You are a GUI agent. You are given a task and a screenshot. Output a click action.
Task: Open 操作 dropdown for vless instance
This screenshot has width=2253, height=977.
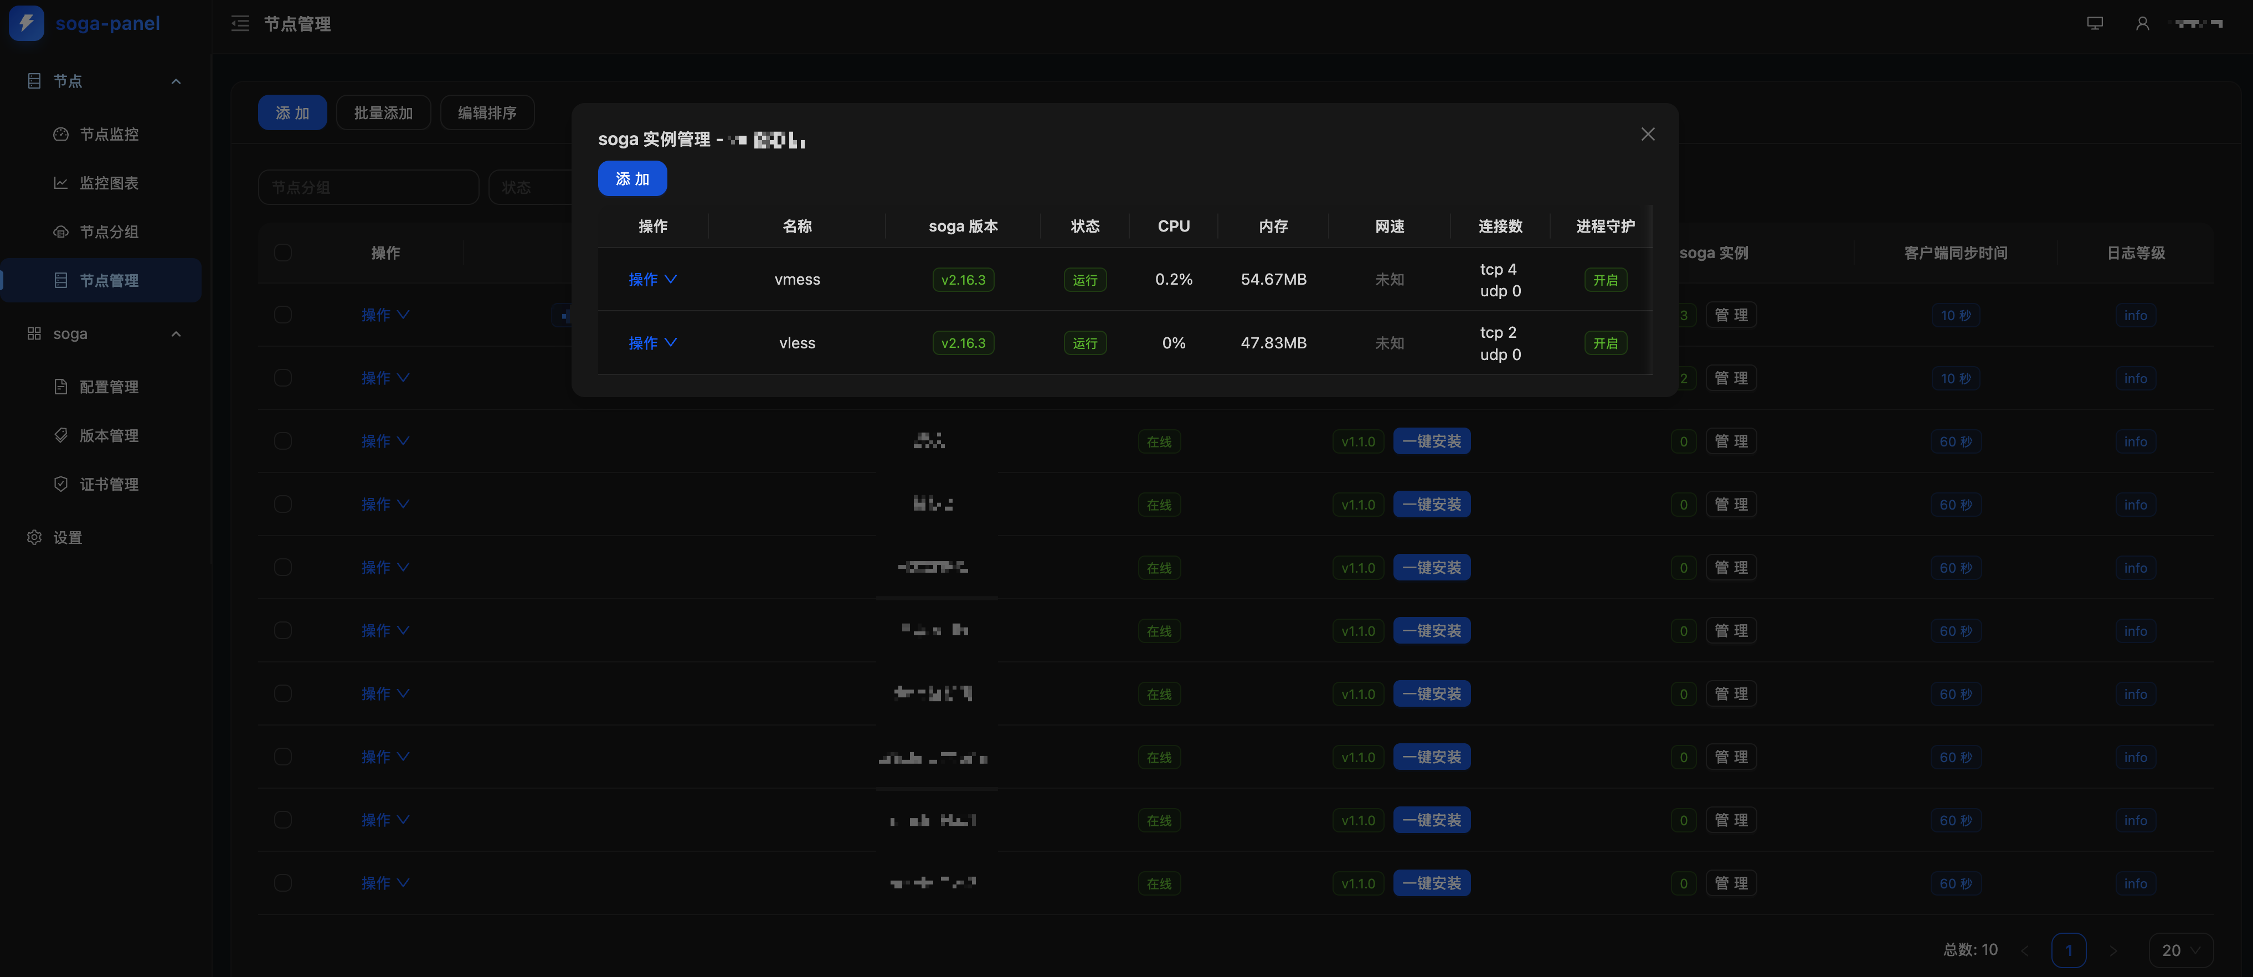click(x=652, y=343)
